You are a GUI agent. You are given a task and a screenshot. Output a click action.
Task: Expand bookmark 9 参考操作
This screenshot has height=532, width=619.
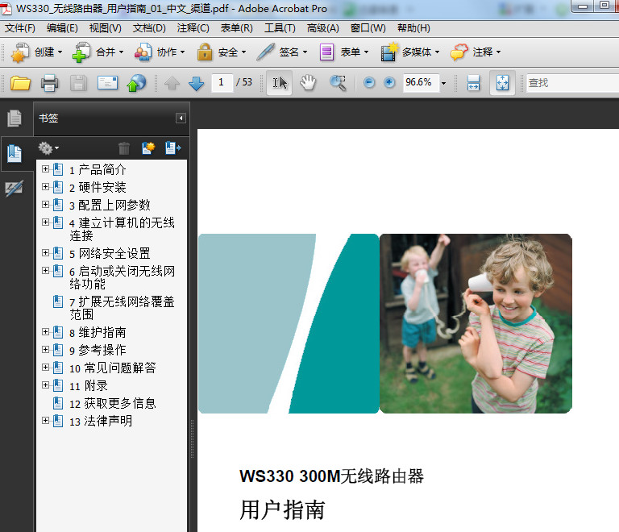click(45, 349)
